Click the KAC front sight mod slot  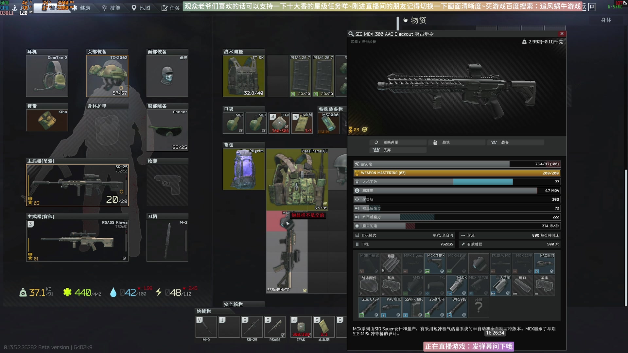click(x=391, y=307)
